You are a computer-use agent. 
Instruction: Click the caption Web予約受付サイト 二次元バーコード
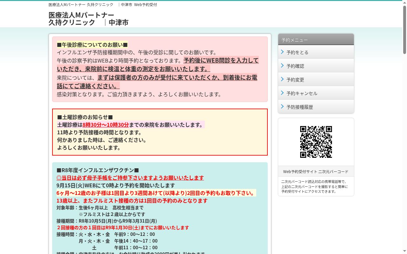point(316,171)
